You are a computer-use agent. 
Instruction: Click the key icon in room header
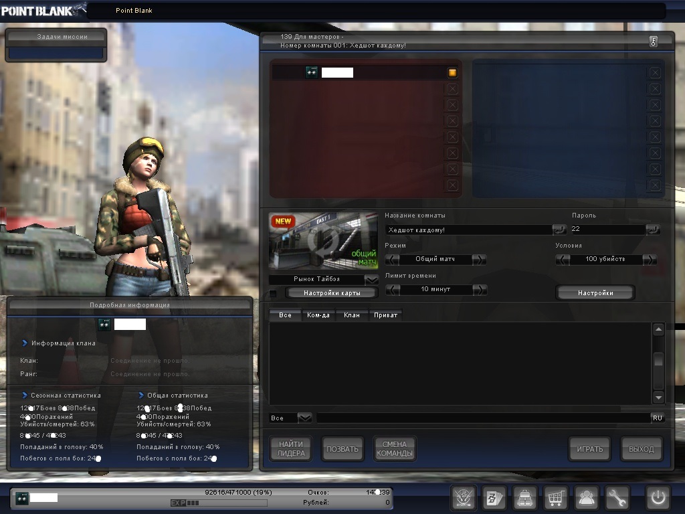(x=653, y=41)
